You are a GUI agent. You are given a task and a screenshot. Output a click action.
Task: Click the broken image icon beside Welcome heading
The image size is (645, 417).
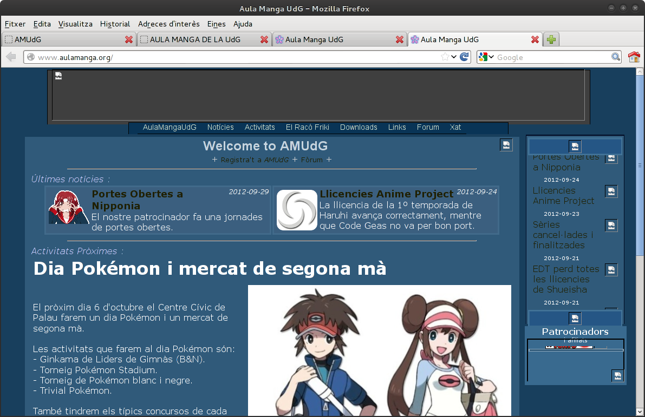[506, 145]
